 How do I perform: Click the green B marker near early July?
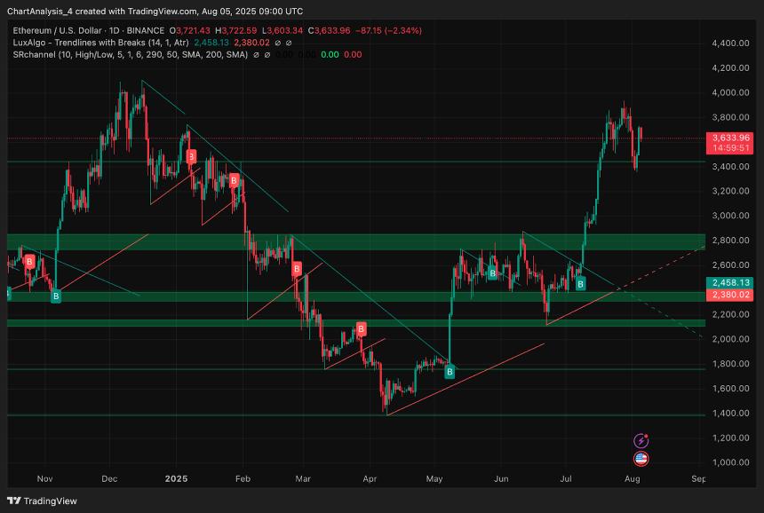pyautogui.click(x=581, y=284)
